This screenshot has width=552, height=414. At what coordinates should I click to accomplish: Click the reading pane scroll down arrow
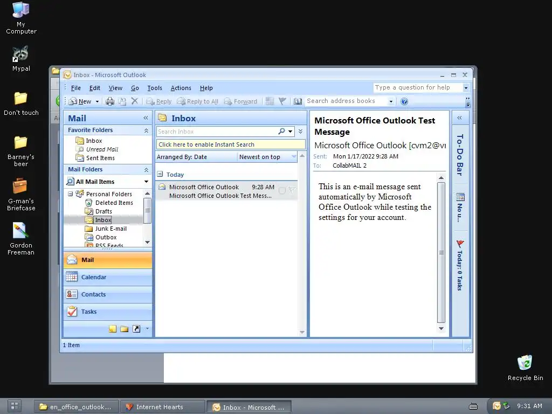point(441,329)
